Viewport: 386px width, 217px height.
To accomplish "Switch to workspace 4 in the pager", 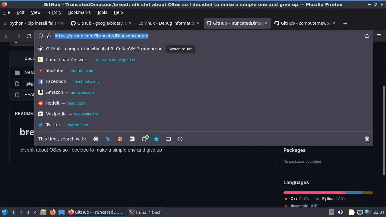I will tap(35, 212).
